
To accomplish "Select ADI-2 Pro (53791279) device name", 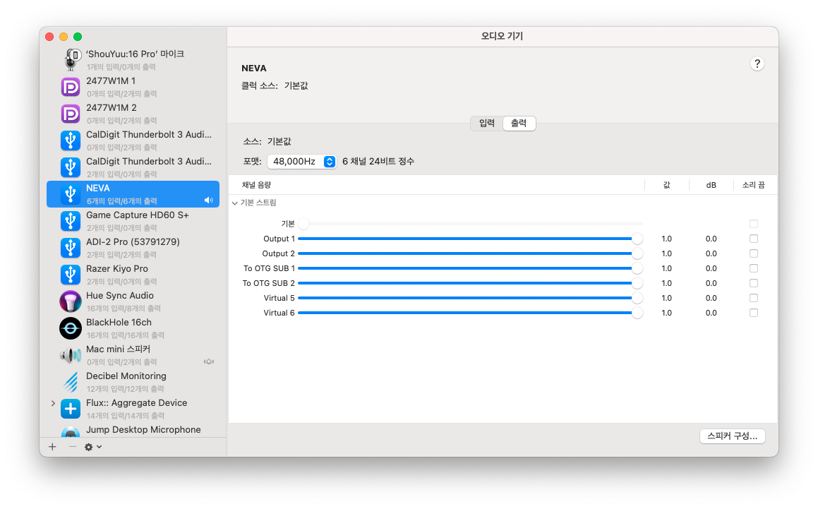I will pos(133,241).
